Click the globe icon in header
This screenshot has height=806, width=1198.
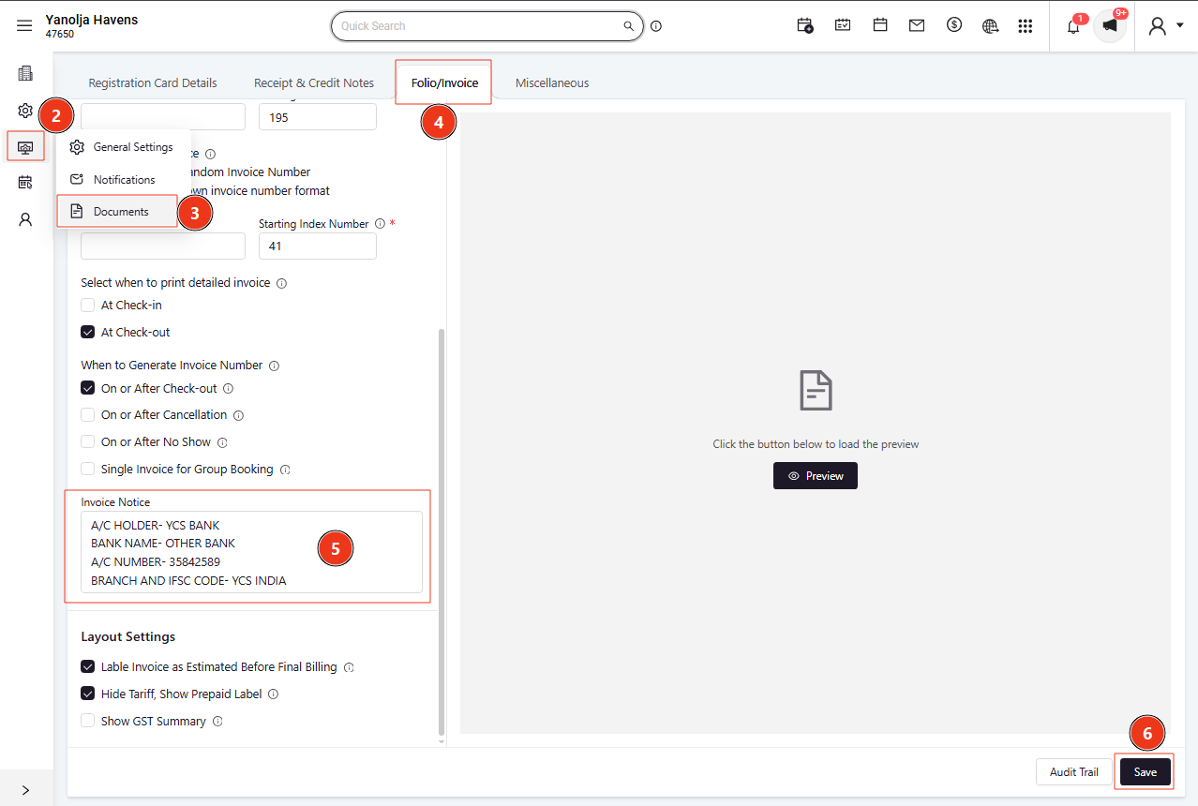990,26
